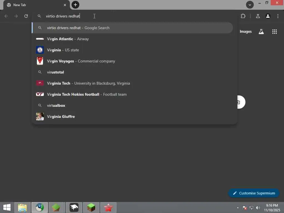
Task: Go forward to next page
Action: pos(16,16)
